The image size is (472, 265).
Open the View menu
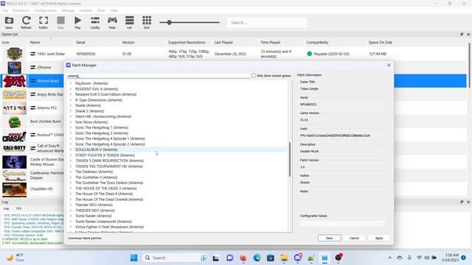101,10
